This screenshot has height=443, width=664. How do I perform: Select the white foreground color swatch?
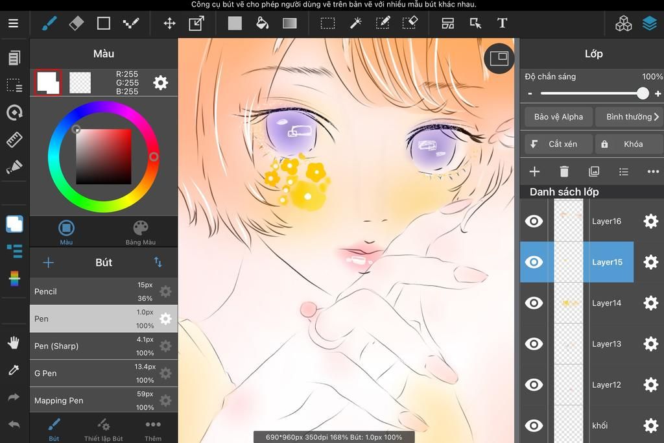click(x=48, y=82)
